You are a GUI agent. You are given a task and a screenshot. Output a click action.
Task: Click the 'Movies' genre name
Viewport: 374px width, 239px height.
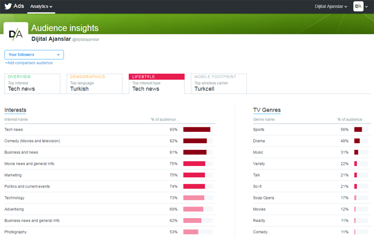(x=259, y=209)
